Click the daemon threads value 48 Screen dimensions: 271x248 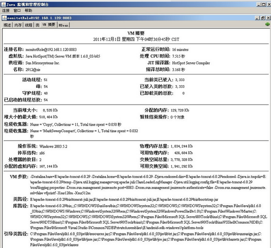coord(46,93)
